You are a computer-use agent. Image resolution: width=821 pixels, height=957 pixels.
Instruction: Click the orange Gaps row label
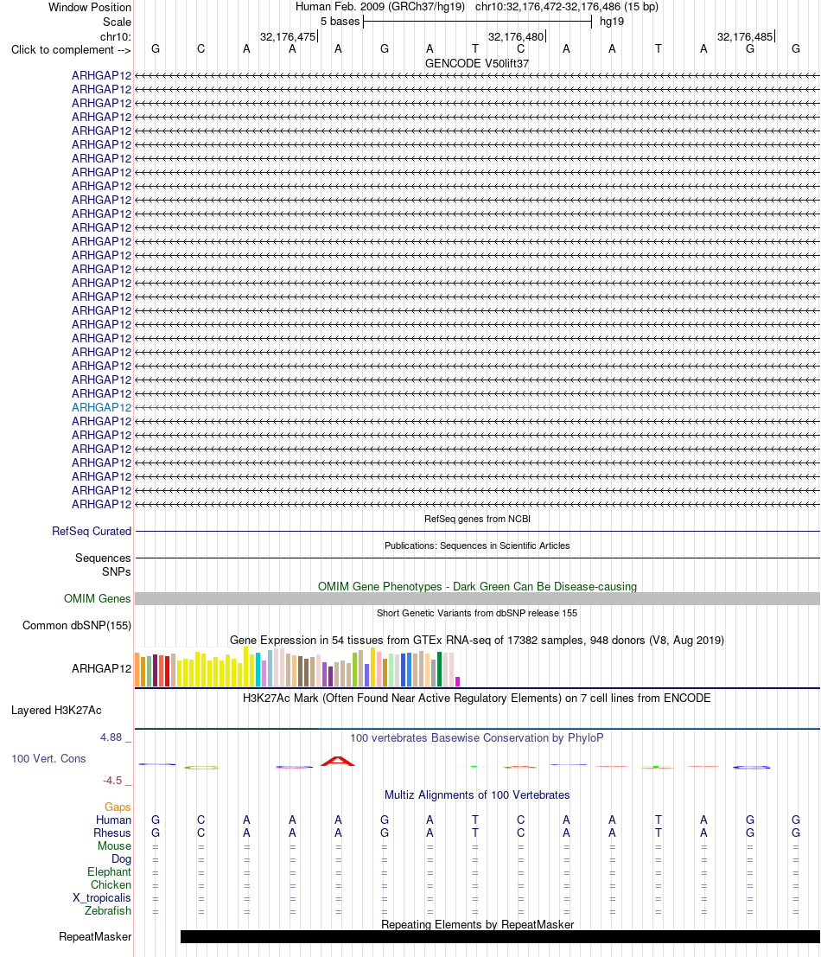point(118,807)
